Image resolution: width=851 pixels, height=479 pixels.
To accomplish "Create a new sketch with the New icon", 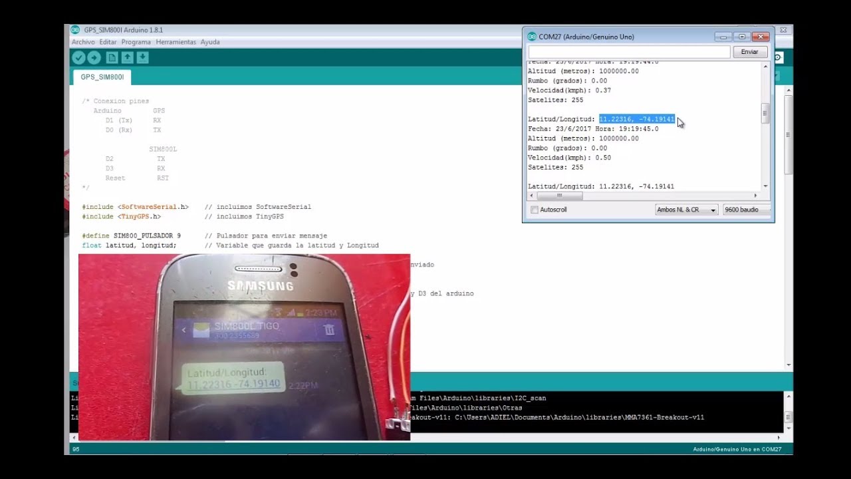I will click(112, 58).
